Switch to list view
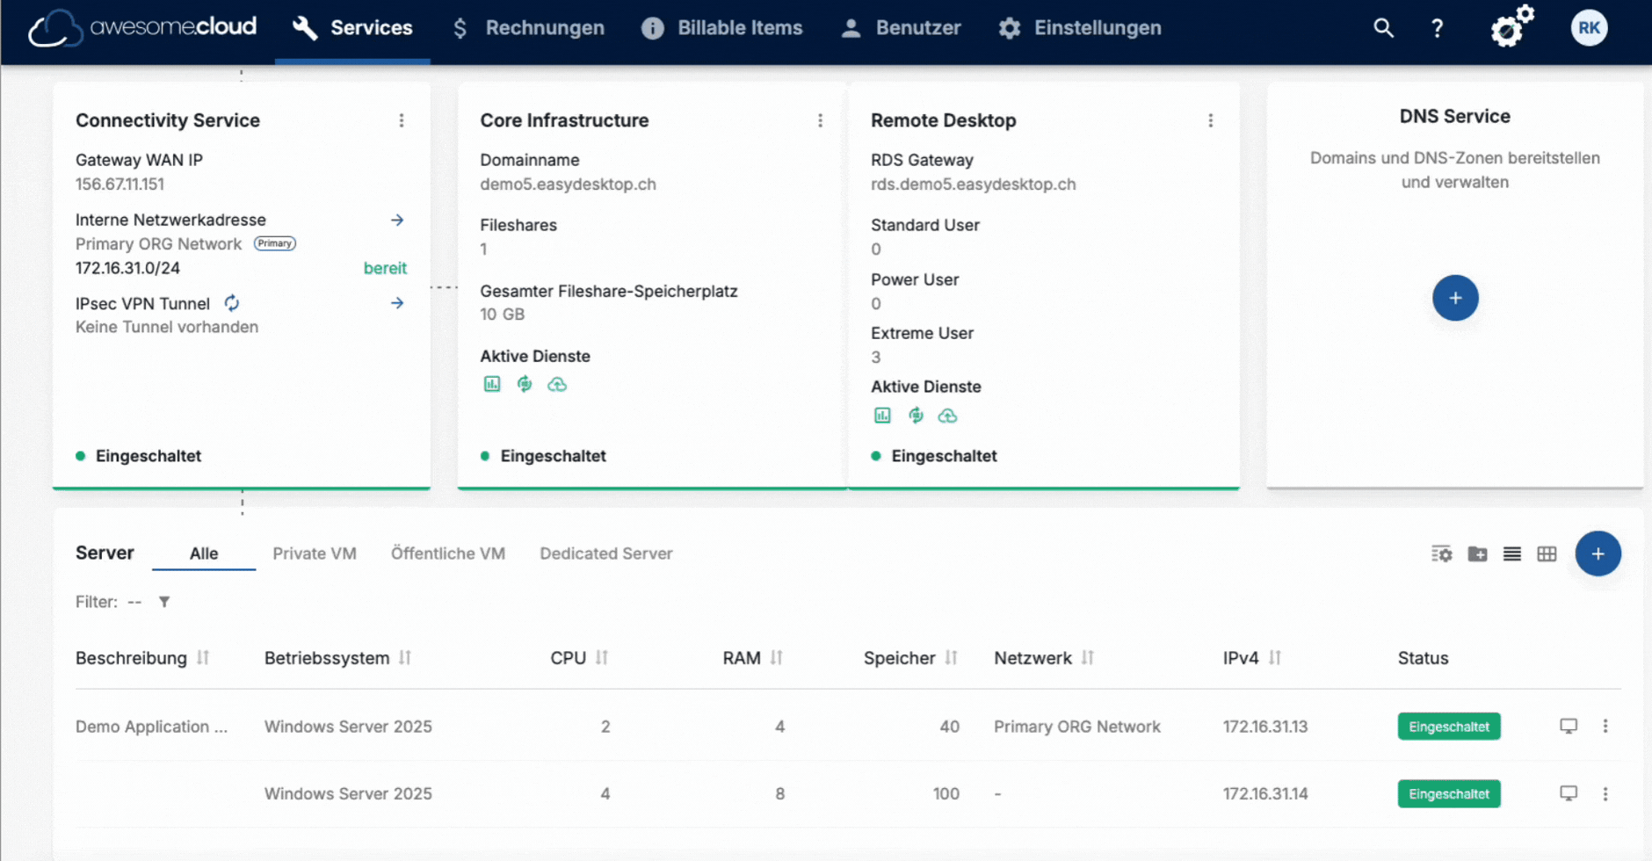1652x861 pixels. tap(1511, 553)
